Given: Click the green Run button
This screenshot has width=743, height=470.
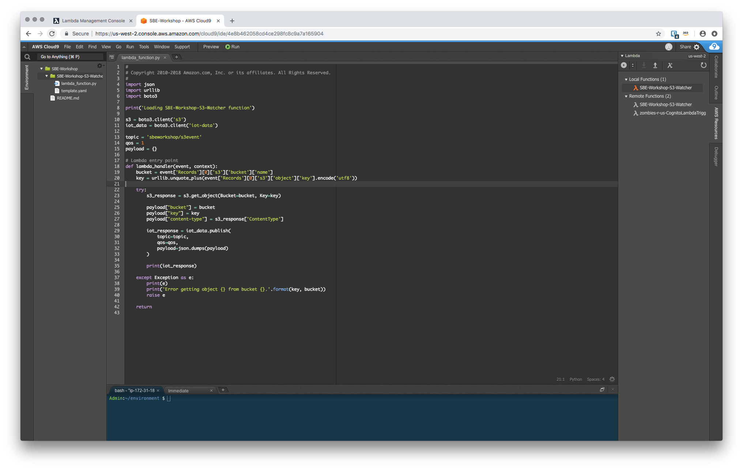Looking at the screenshot, I should (232, 47).
